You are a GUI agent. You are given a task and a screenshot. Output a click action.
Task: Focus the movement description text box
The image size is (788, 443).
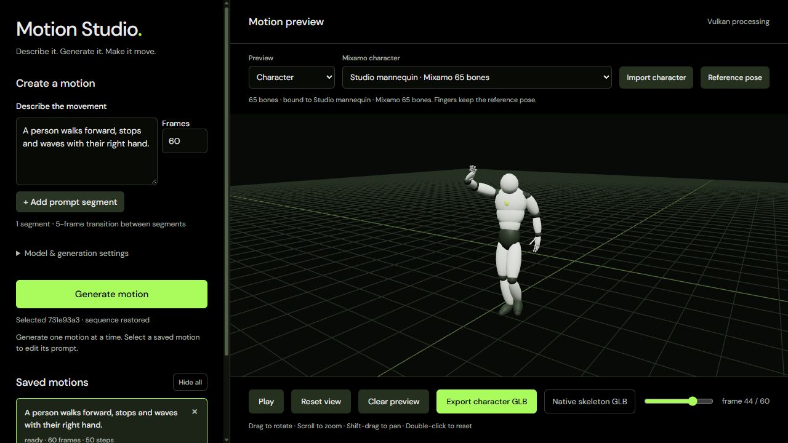coord(87,151)
